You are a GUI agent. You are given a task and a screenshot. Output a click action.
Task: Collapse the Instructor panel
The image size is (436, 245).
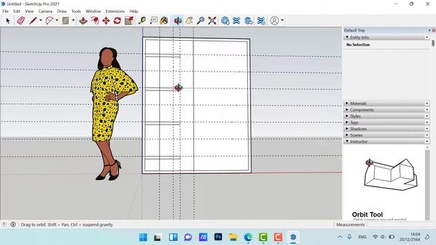pyautogui.click(x=347, y=142)
